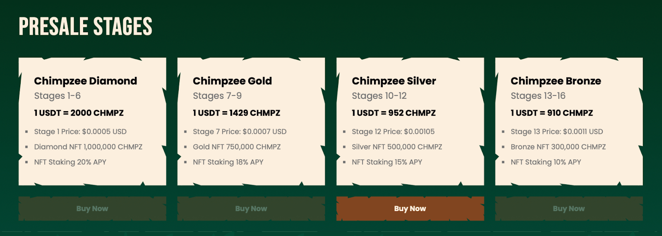Click Gold NFT 750,000 CHMPZ item

[x=237, y=147]
